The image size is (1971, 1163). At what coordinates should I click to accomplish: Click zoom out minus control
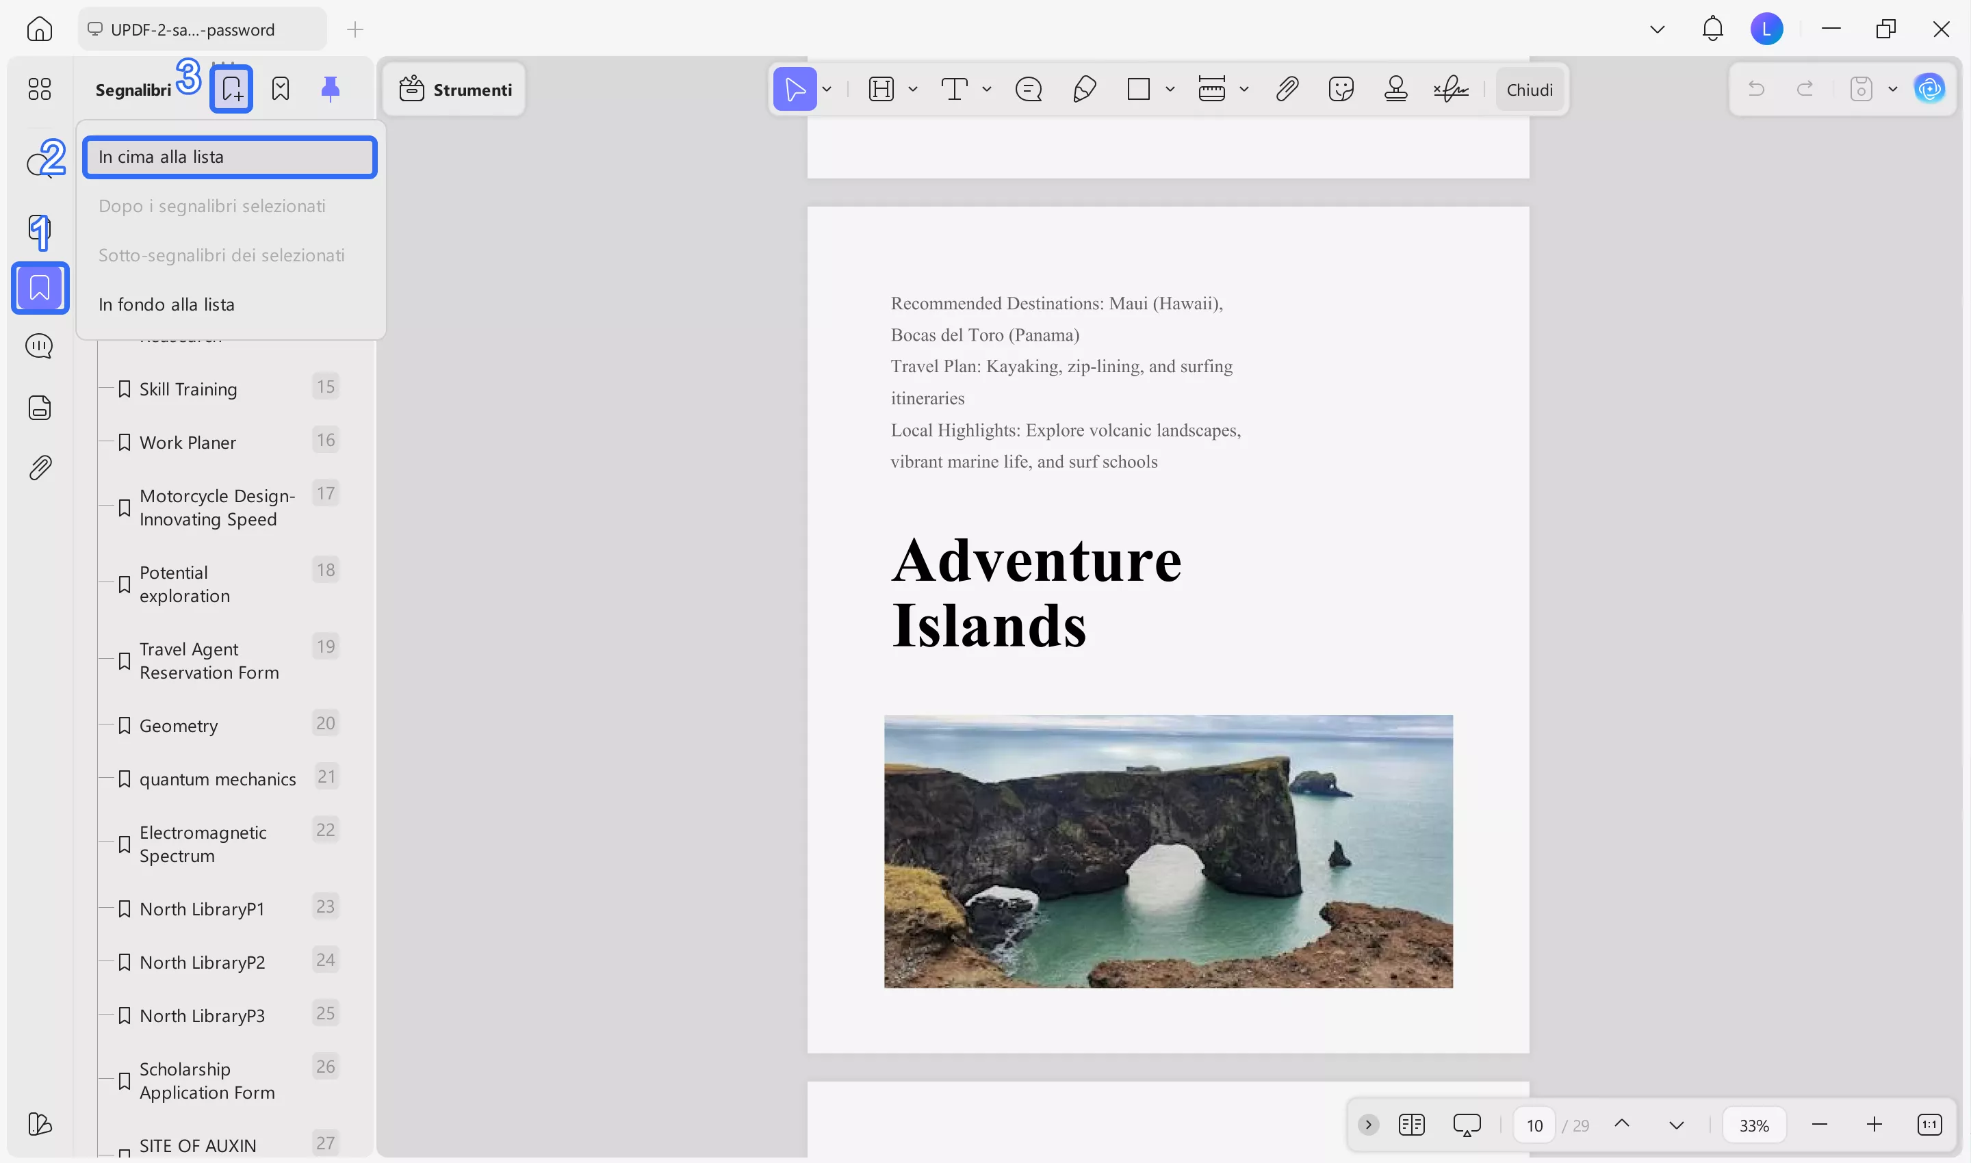click(x=1819, y=1124)
